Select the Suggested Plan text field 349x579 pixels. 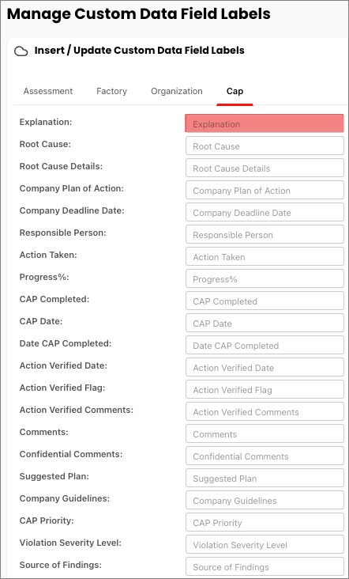(265, 478)
